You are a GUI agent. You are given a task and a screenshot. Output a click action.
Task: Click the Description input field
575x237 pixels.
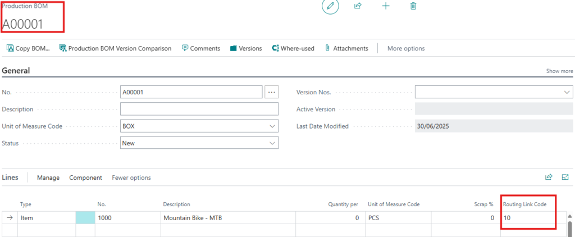click(199, 109)
